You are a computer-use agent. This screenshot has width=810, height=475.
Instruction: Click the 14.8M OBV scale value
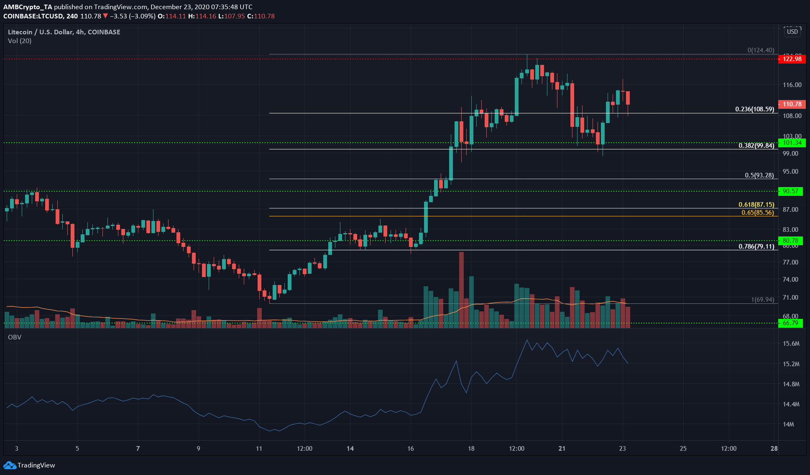coord(791,384)
